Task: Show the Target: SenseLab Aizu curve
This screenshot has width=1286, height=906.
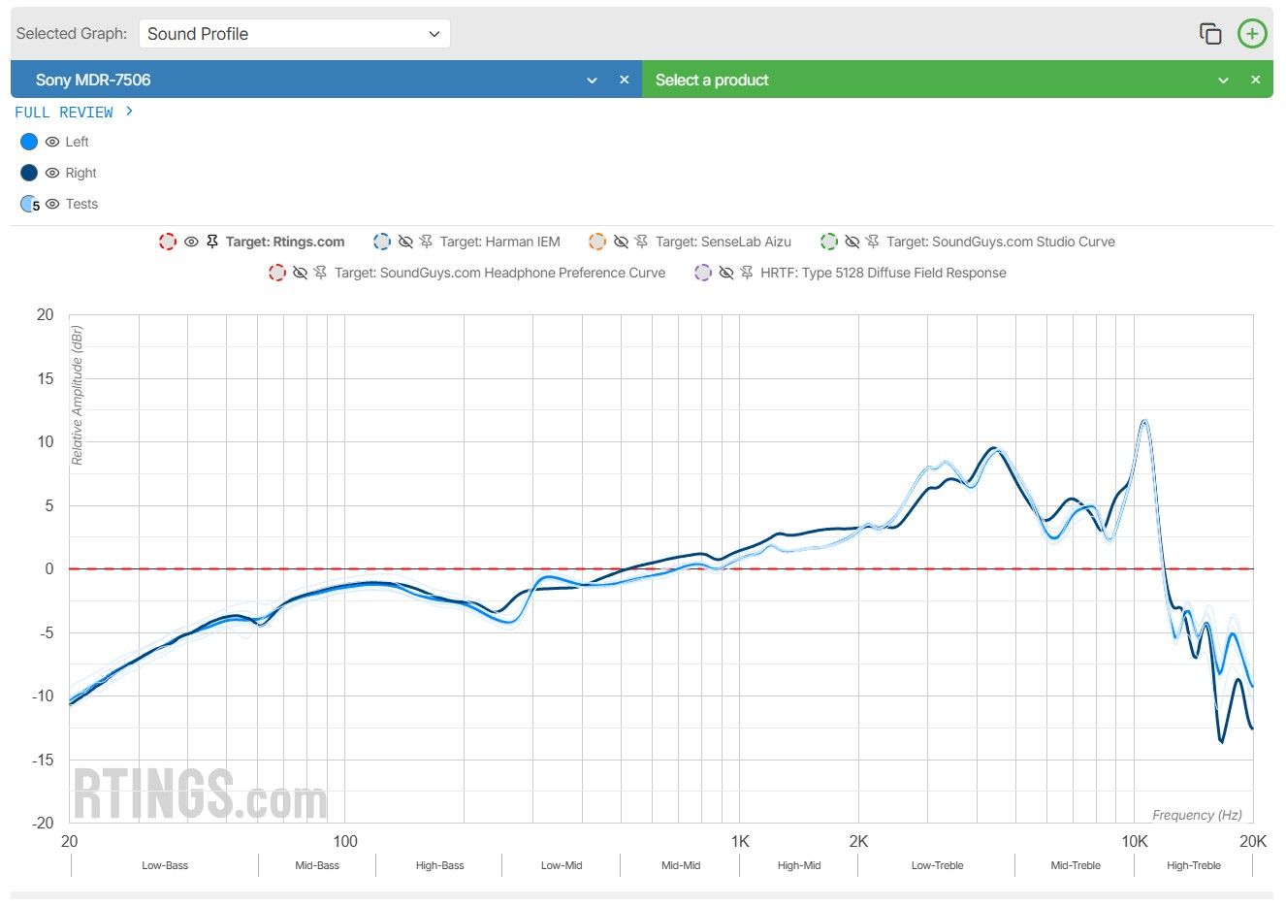Action: pyautogui.click(x=621, y=242)
